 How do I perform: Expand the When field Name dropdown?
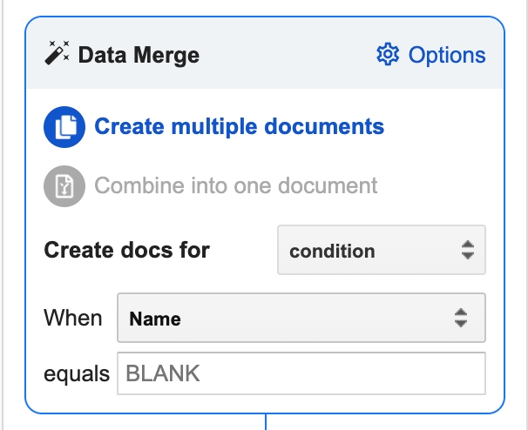[x=301, y=319]
